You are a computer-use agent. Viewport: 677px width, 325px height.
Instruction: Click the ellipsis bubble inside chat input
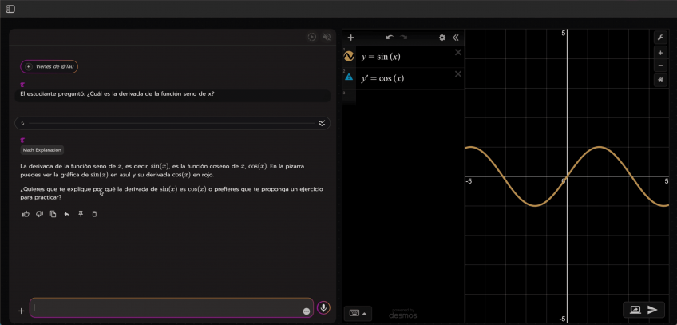coord(307,311)
